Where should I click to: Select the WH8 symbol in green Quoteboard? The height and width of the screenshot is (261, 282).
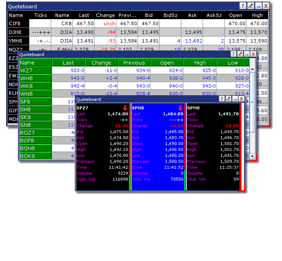point(36,78)
